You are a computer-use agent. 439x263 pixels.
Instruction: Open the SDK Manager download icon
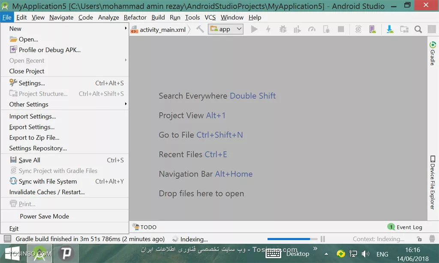point(390,29)
